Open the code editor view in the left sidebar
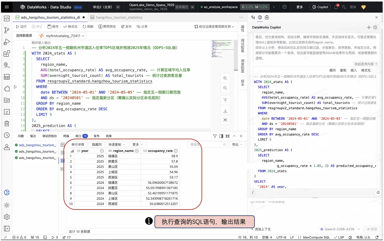The height and width of the screenshot is (241, 384). coord(7,18)
